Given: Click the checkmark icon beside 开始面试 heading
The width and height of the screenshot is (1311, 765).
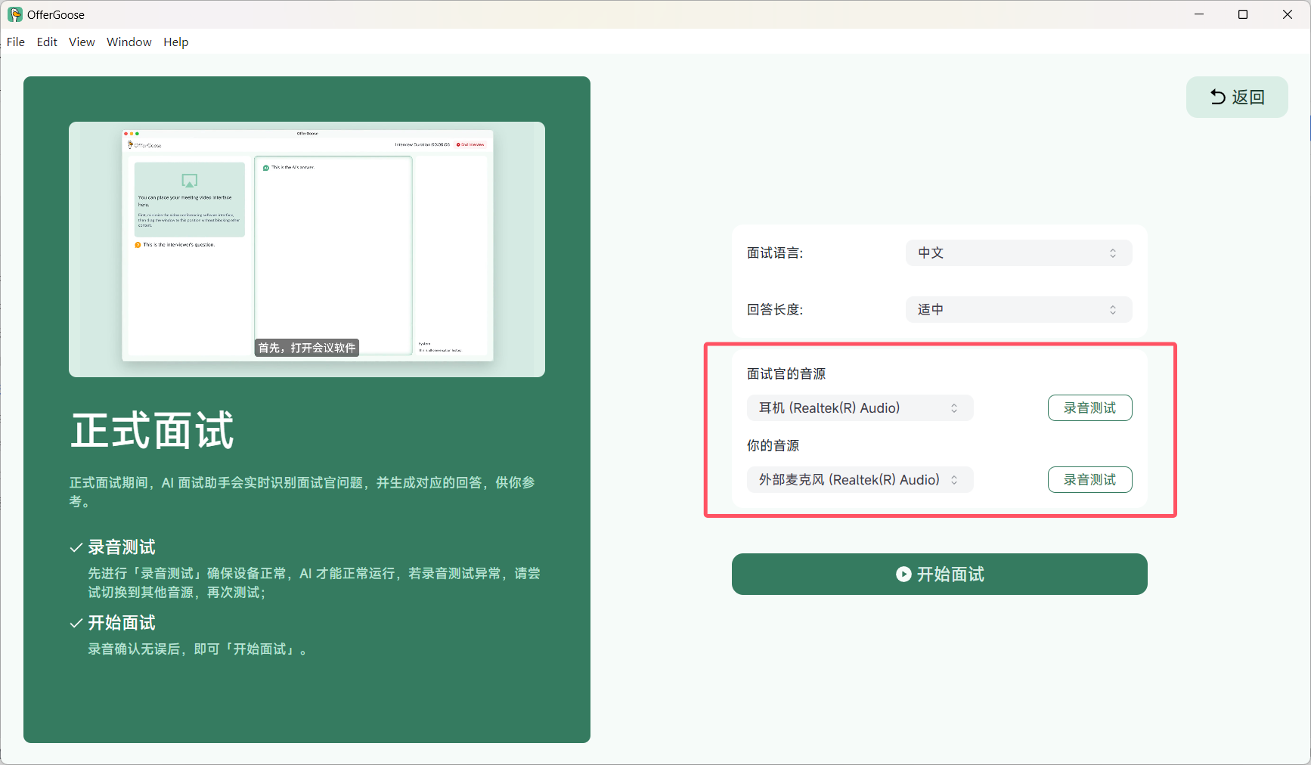Looking at the screenshot, I should tap(76, 623).
